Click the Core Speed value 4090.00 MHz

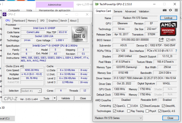(32, 70)
